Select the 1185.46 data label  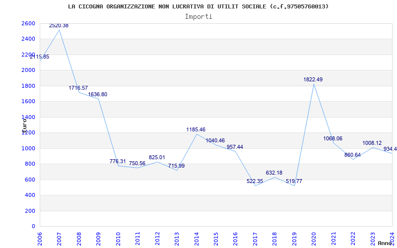point(196,129)
